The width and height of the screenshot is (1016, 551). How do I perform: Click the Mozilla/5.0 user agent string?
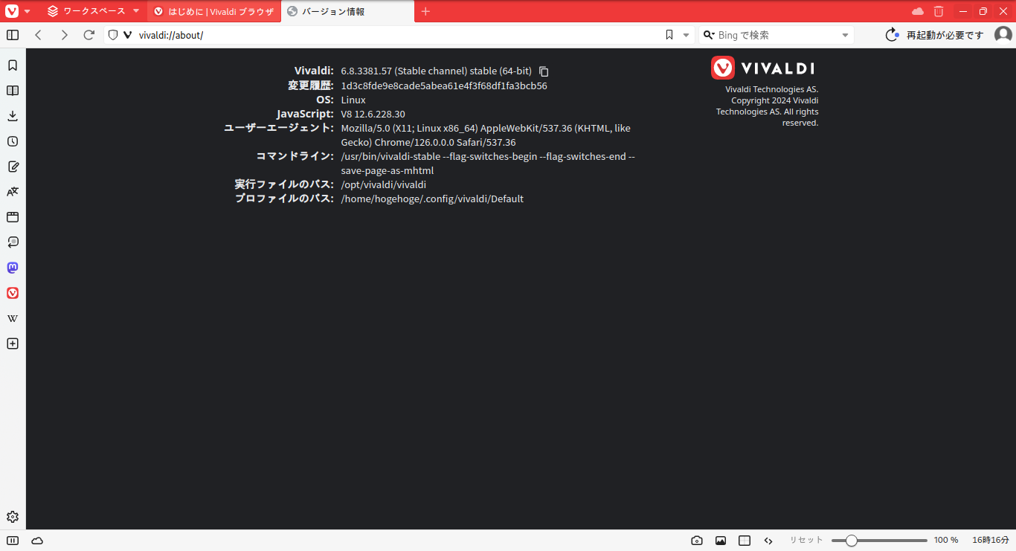pyautogui.click(x=486, y=135)
